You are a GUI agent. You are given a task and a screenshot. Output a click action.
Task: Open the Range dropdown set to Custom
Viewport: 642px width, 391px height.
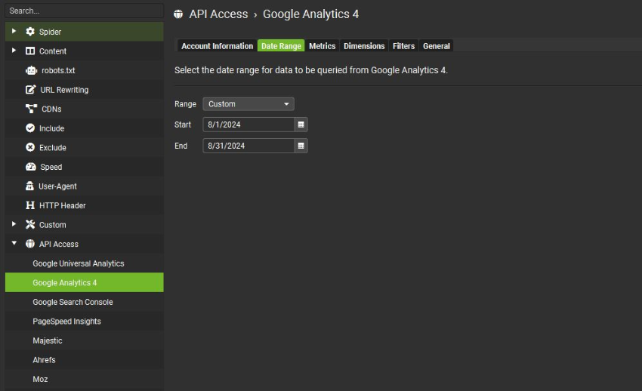(248, 104)
